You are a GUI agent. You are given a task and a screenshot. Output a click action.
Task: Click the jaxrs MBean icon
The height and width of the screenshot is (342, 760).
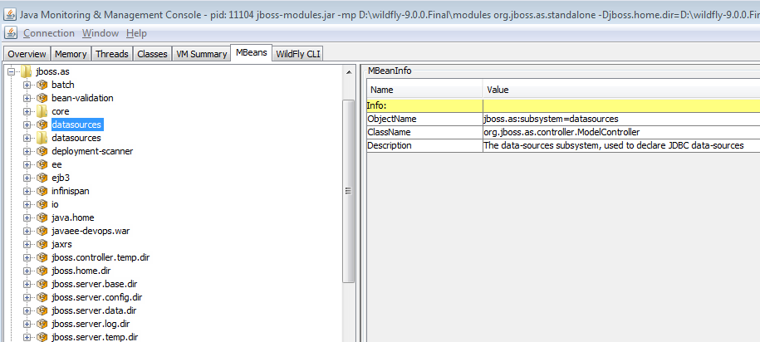coord(42,244)
